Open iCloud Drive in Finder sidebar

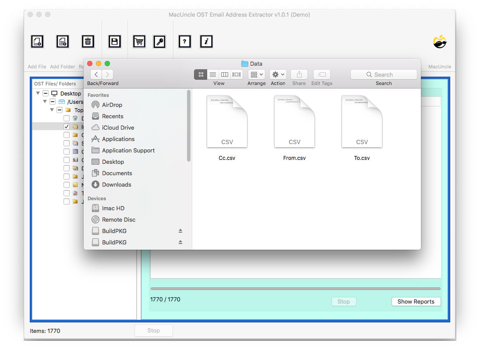[118, 127]
